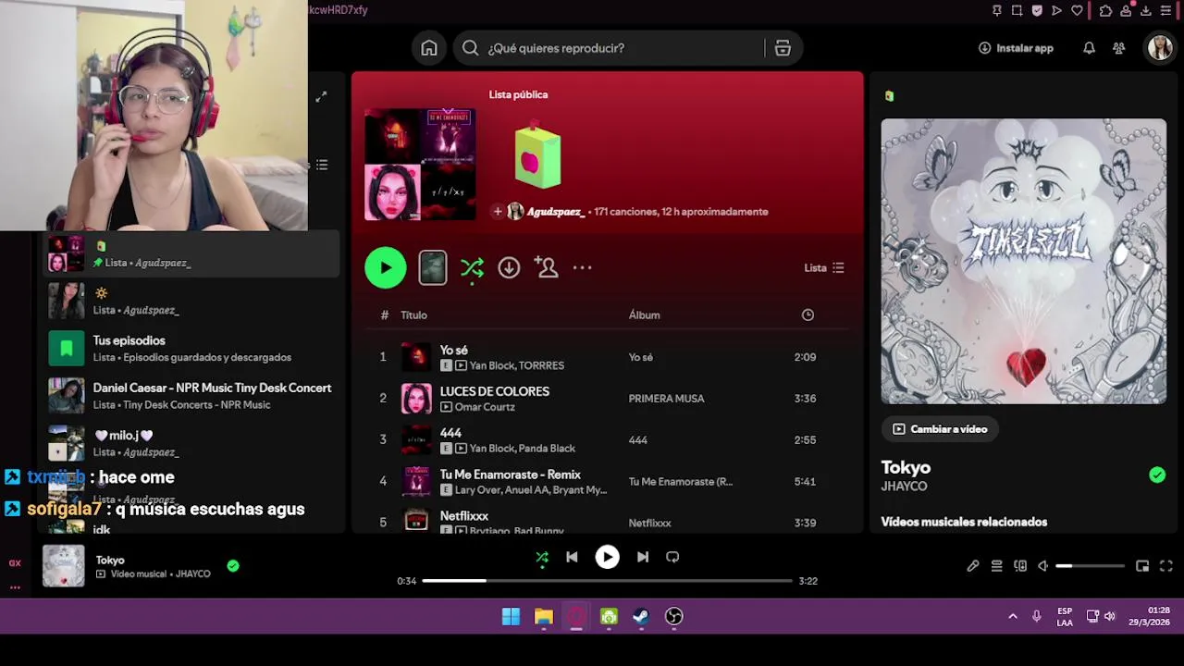Image resolution: width=1184 pixels, height=666 pixels.
Task: Open the PRIMERA MUSA album link
Action: [x=666, y=399]
